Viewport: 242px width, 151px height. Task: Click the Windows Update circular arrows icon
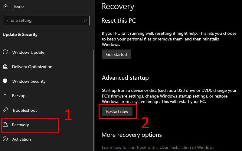point(5,52)
